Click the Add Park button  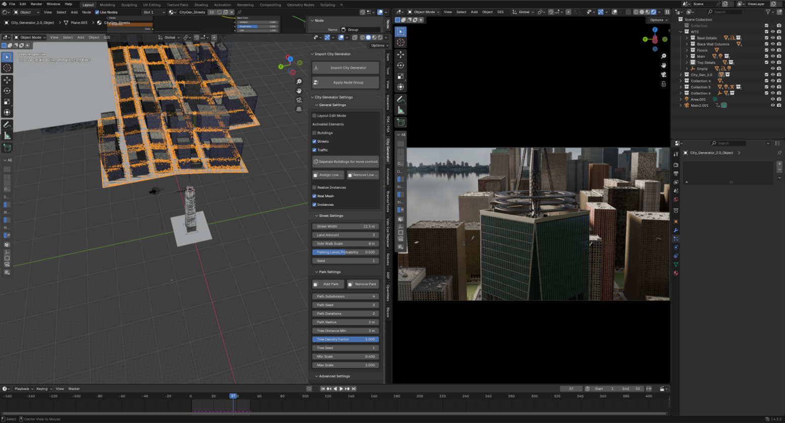pos(328,284)
